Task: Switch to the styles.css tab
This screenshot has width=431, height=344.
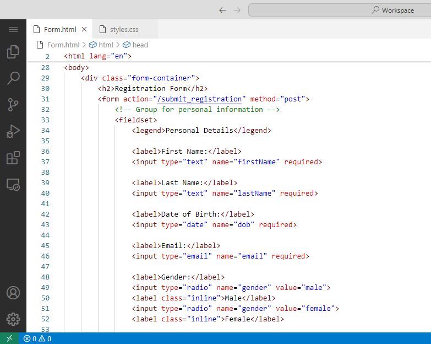Action: point(124,29)
